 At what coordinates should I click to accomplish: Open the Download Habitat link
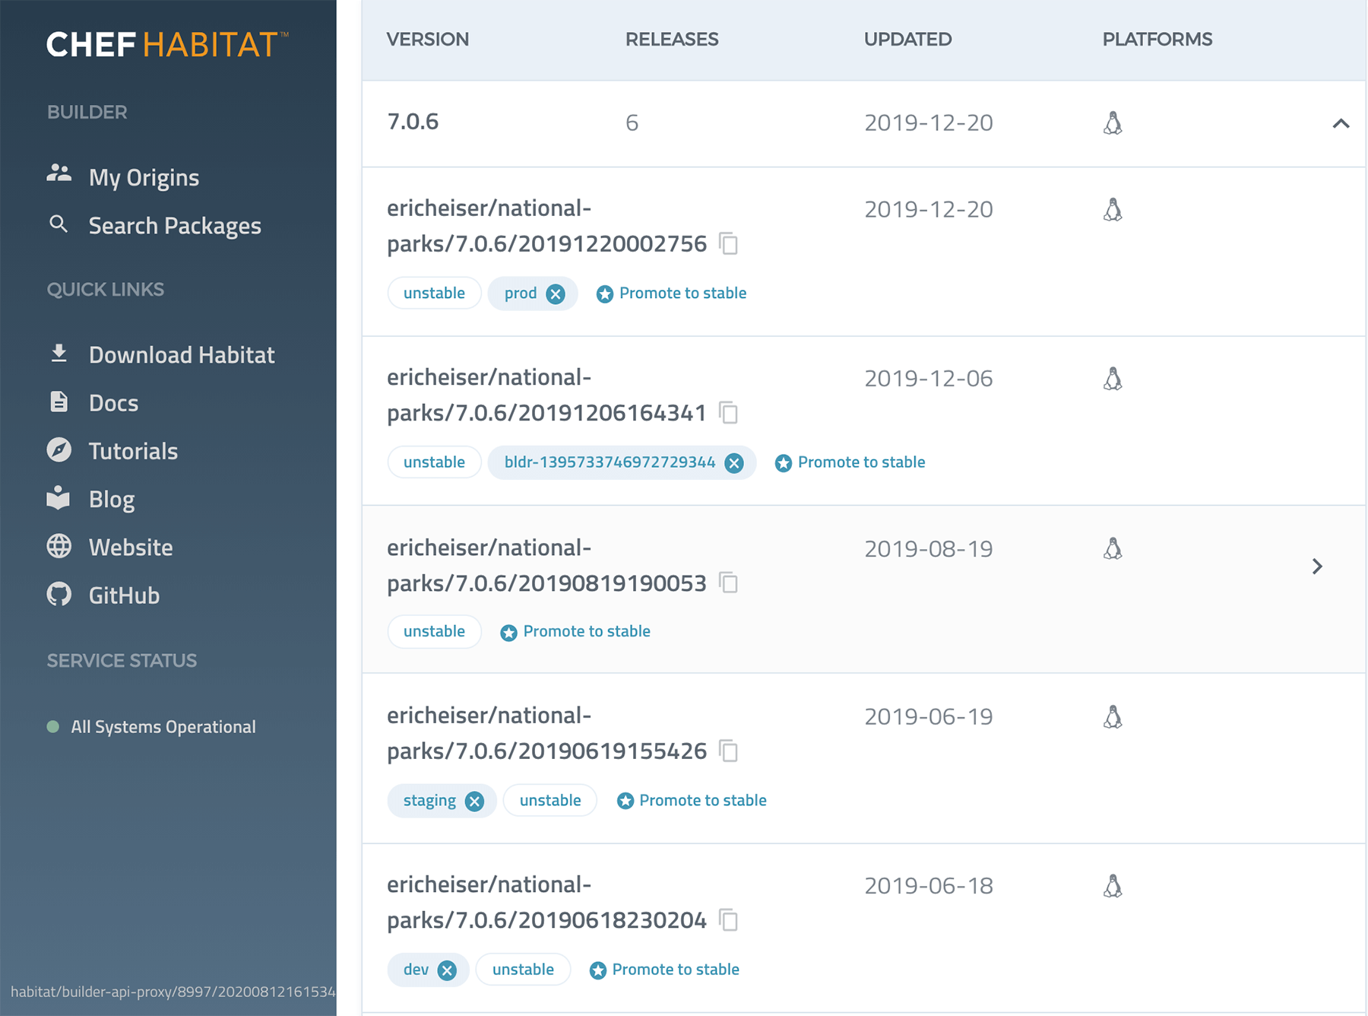(x=181, y=355)
